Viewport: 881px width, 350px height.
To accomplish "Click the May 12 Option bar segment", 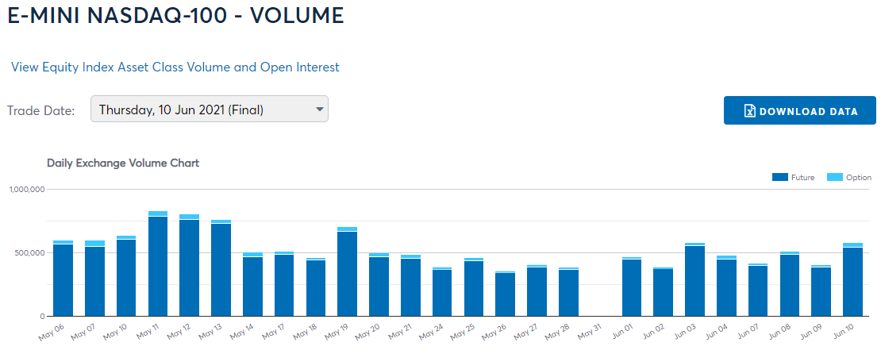I will click(x=189, y=217).
